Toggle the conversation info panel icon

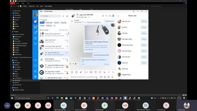[x=113, y=16]
